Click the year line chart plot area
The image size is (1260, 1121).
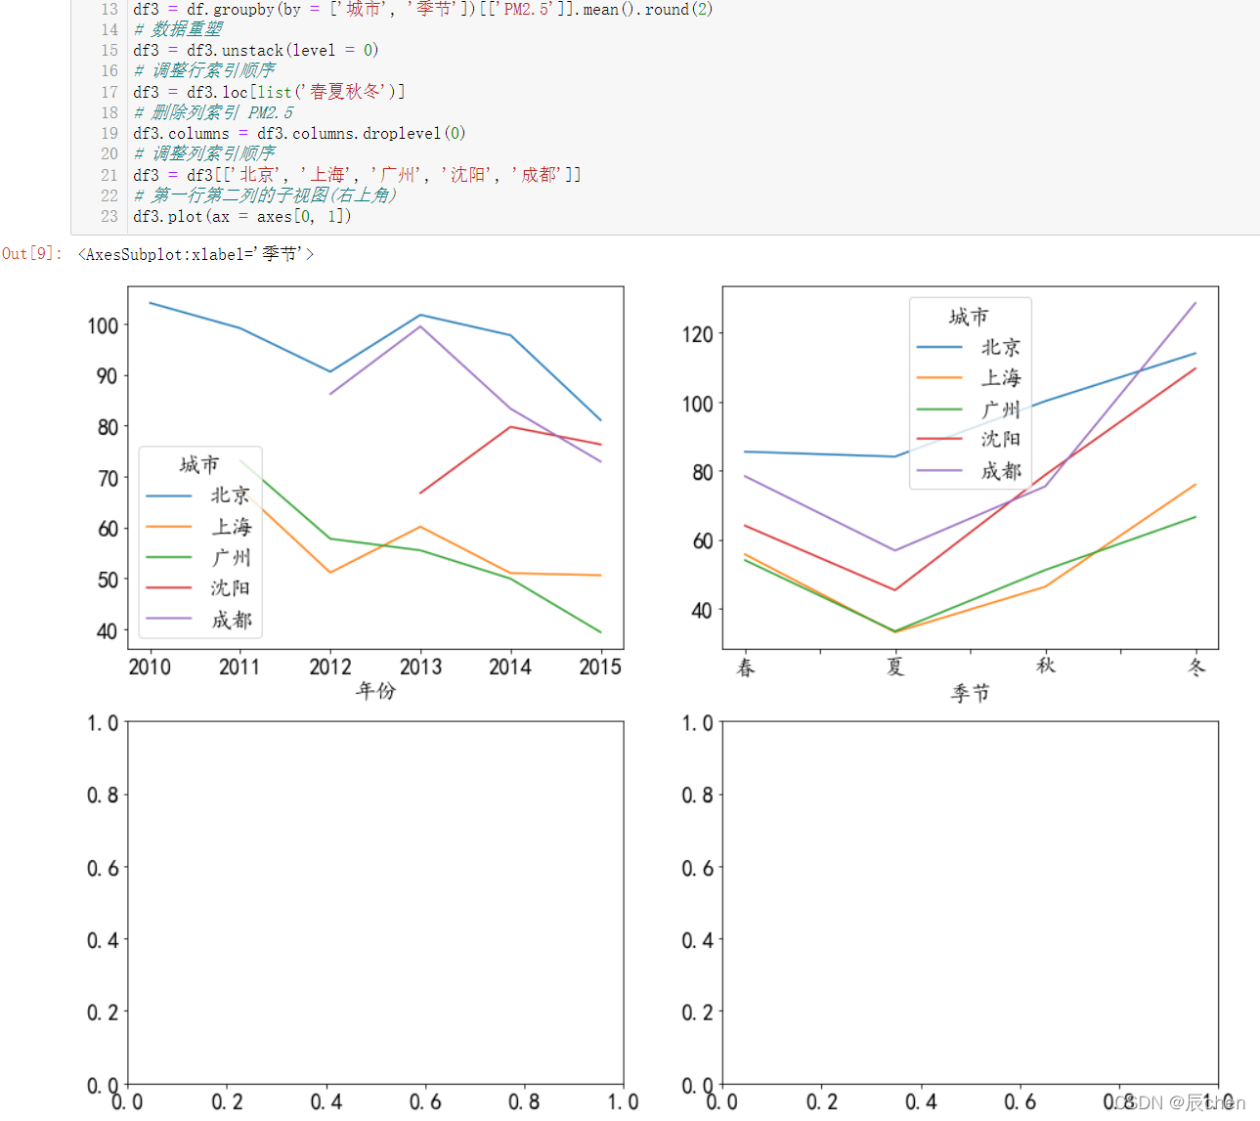(x=375, y=468)
